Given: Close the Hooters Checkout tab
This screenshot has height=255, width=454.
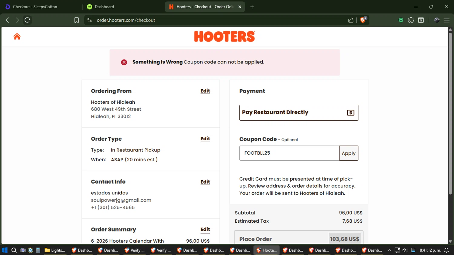Looking at the screenshot, I should (x=240, y=7).
